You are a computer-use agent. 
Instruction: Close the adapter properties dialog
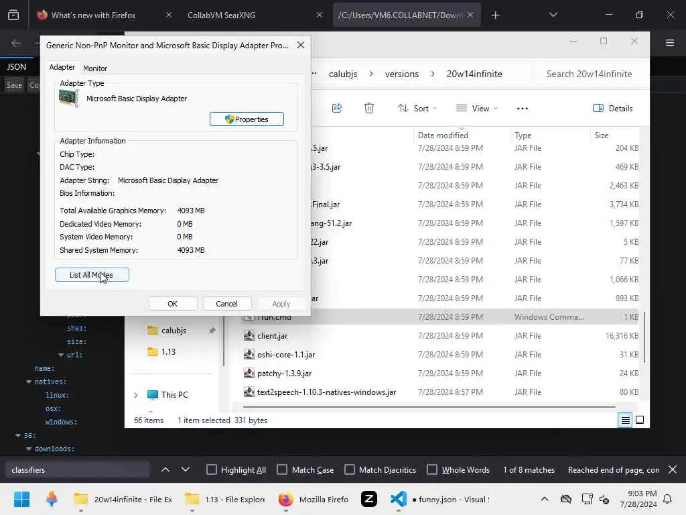301,45
